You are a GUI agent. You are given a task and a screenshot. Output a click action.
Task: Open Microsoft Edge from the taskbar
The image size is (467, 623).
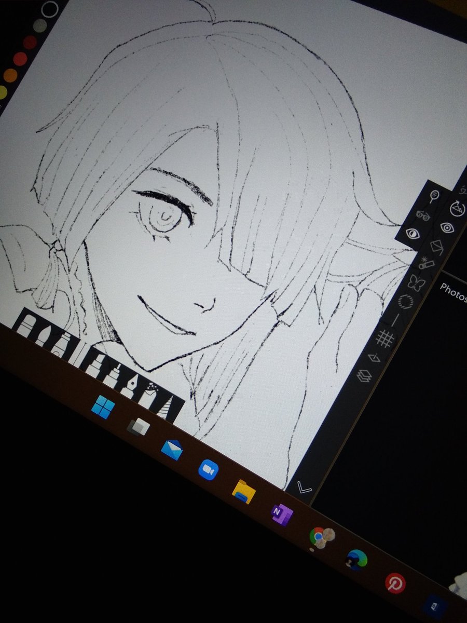coord(358,559)
